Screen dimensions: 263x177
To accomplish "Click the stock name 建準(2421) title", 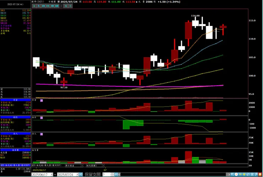I will pos(38,2).
